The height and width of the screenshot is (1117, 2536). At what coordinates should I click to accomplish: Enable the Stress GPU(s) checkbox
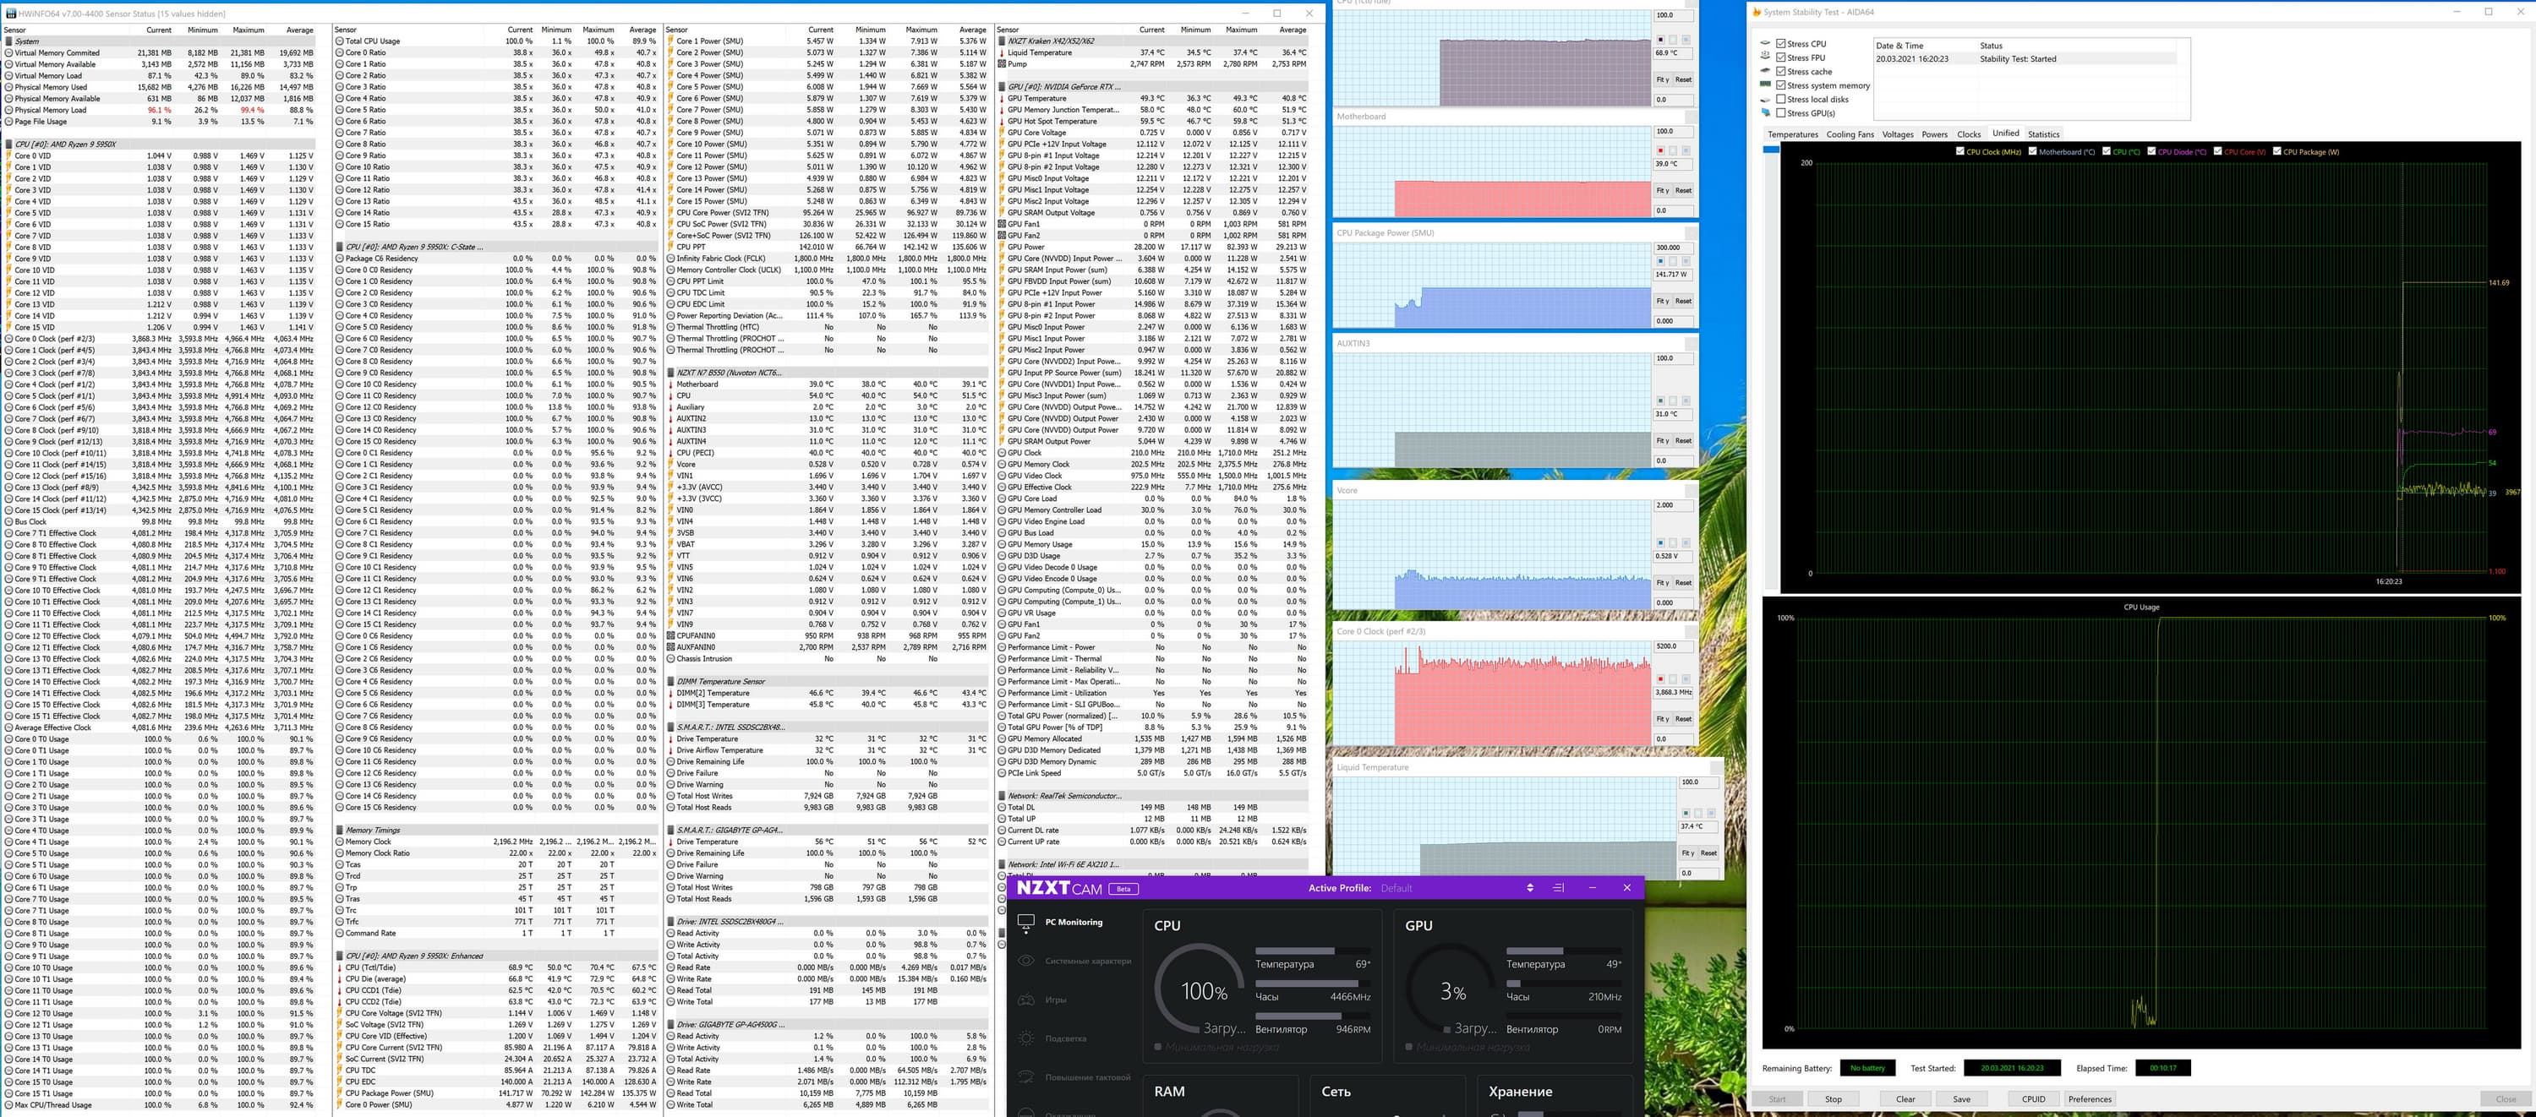click(1781, 113)
